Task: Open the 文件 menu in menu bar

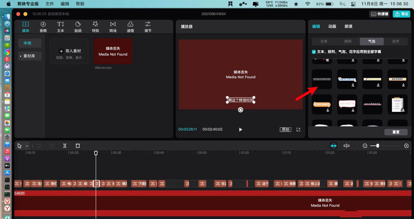Action: [50, 3]
